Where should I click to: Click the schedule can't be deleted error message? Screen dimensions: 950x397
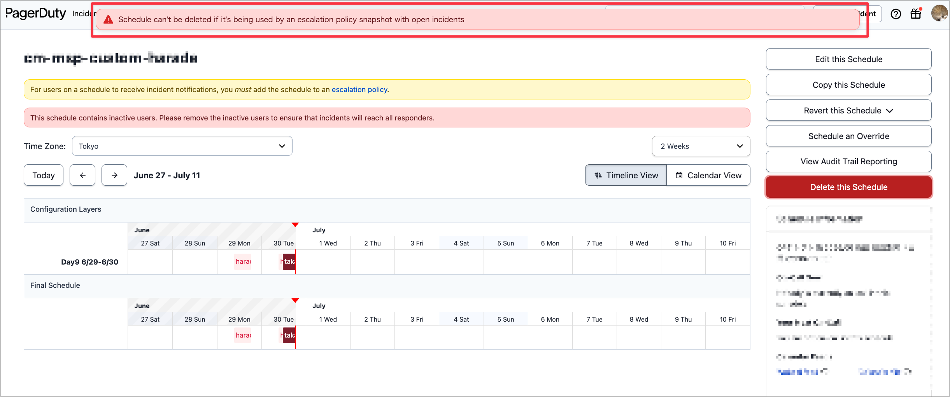pyautogui.click(x=478, y=19)
